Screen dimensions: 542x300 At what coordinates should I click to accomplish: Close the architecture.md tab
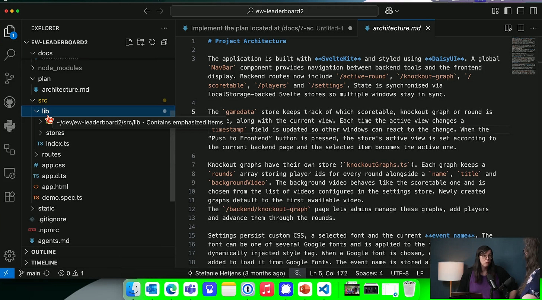428,28
